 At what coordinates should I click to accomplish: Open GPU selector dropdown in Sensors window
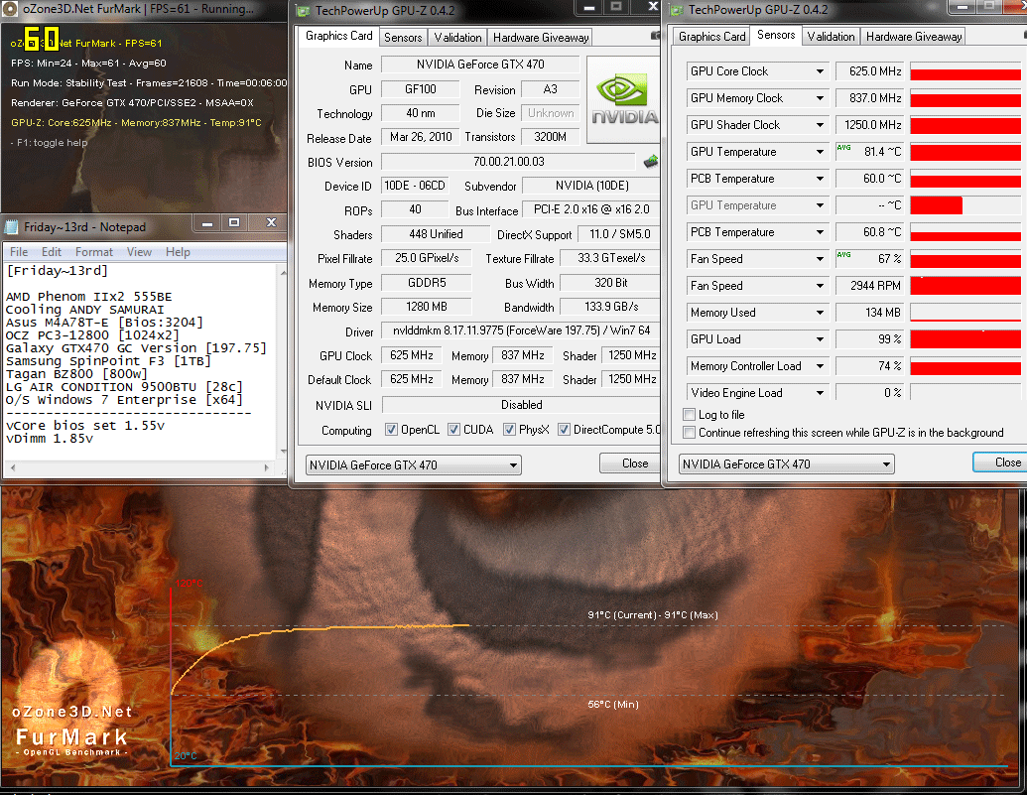click(x=787, y=464)
